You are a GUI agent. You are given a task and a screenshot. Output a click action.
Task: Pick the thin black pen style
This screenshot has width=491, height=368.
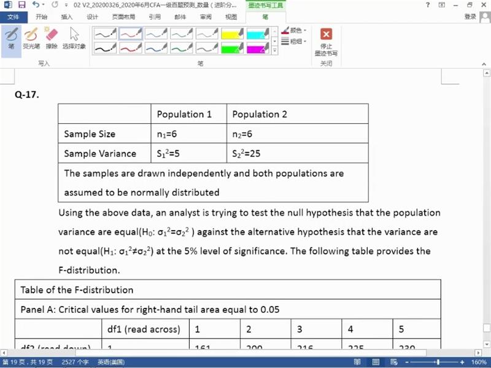click(x=105, y=34)
